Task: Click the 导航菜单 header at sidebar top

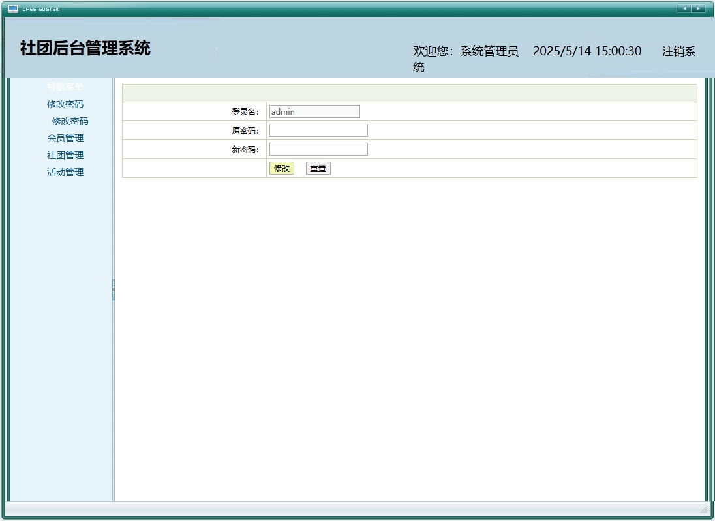Action: pyautogui.click(x=65, y=85)
